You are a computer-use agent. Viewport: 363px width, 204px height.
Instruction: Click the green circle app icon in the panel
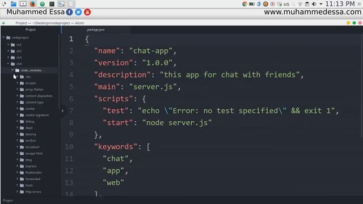click(x=42, y=4)
